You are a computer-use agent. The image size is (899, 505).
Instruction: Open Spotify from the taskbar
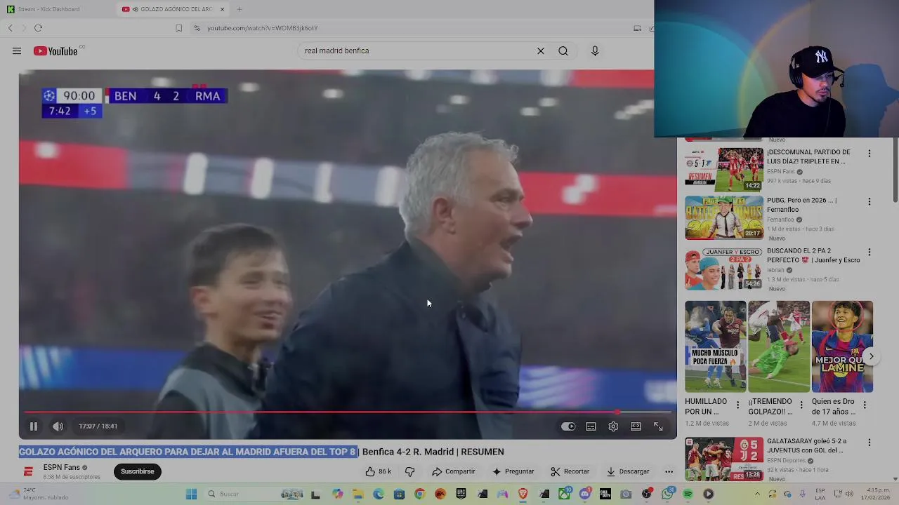(x=688, y=494)
